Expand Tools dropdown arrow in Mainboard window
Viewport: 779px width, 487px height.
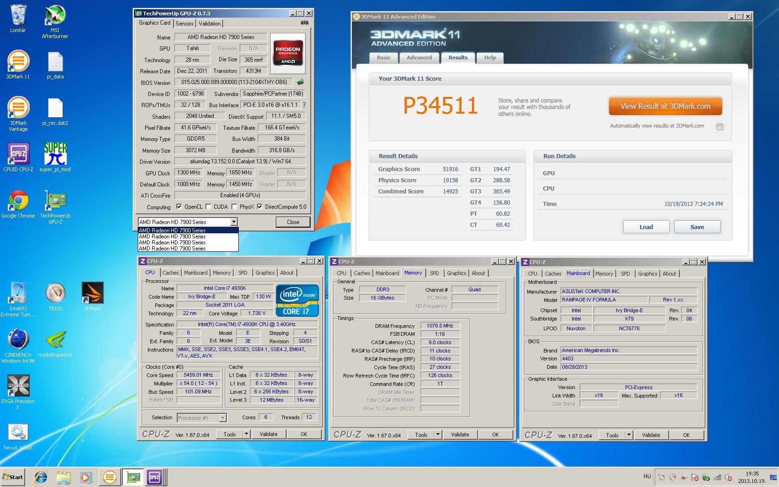pos(629,435)
